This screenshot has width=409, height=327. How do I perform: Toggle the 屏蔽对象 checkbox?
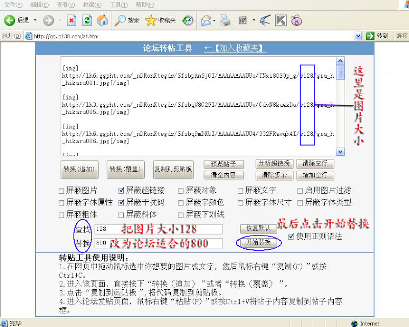click(x=180, y=191)
